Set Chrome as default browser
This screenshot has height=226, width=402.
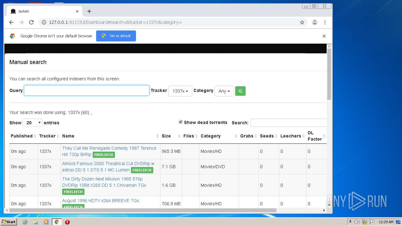(x=116, y=36)
